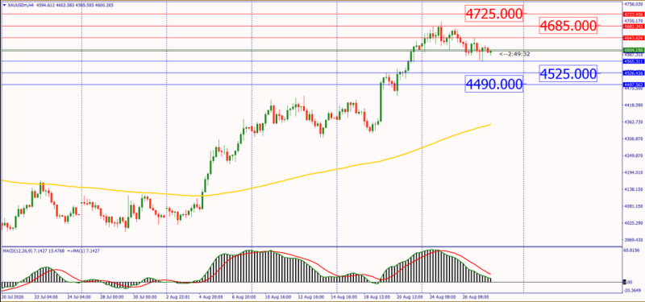
Task: Click the 3969.430 value on price scale
Action: [x=634, y=240]
